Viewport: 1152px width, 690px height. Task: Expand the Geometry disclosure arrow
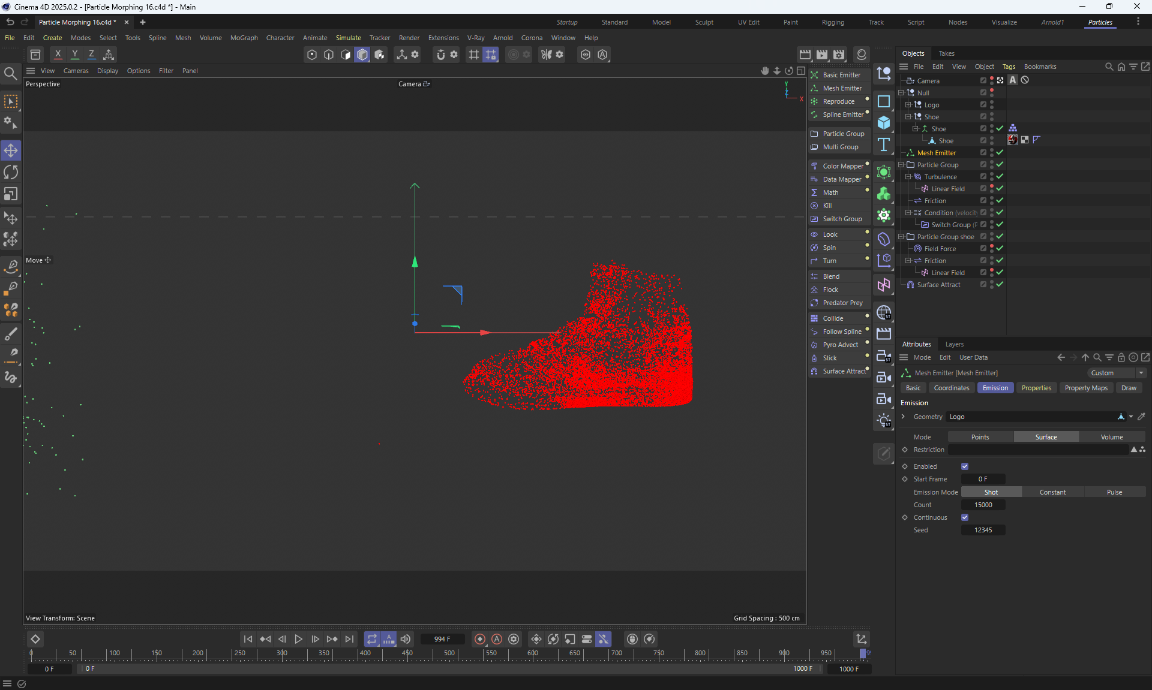903,417
